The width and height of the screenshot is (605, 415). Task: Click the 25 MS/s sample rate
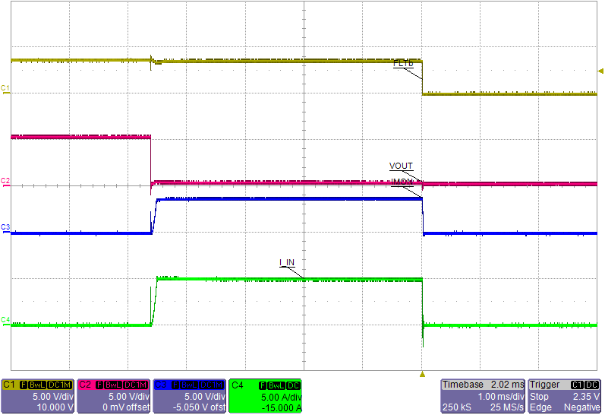506,407
